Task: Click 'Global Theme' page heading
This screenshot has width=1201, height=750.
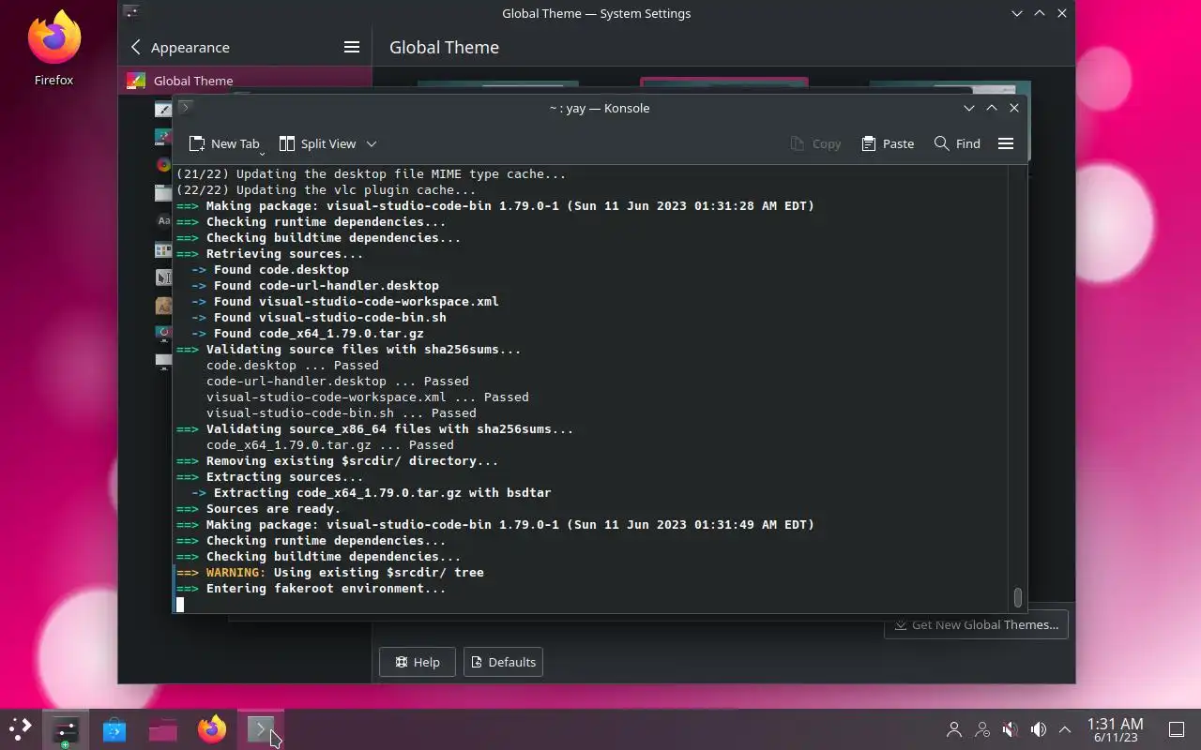Action: coord(444,47)
